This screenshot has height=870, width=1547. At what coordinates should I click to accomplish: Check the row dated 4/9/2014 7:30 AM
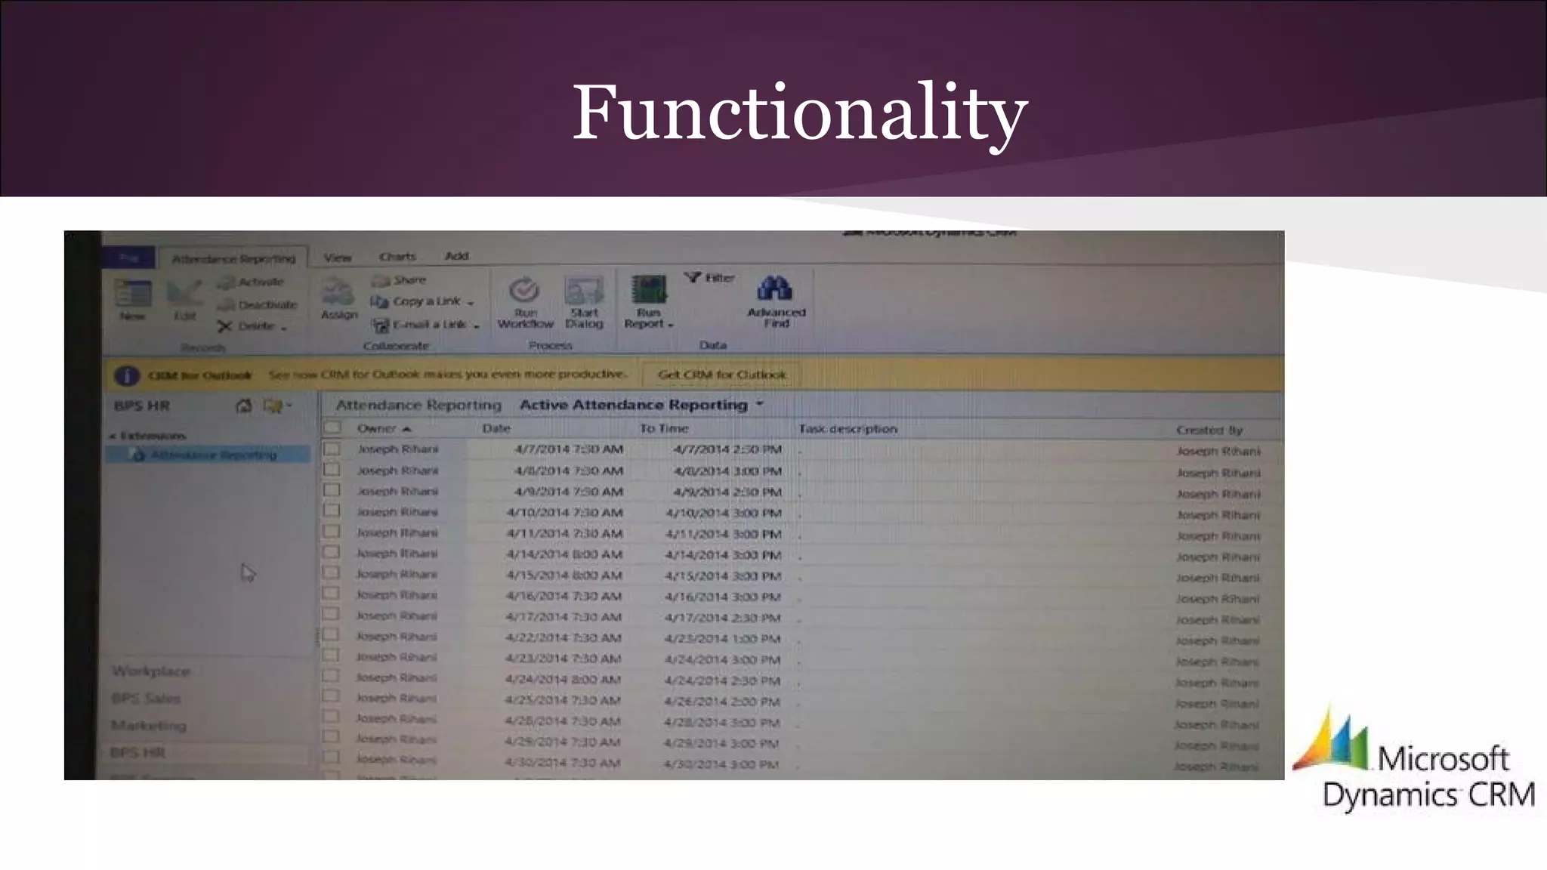click(x=332, y=490)
